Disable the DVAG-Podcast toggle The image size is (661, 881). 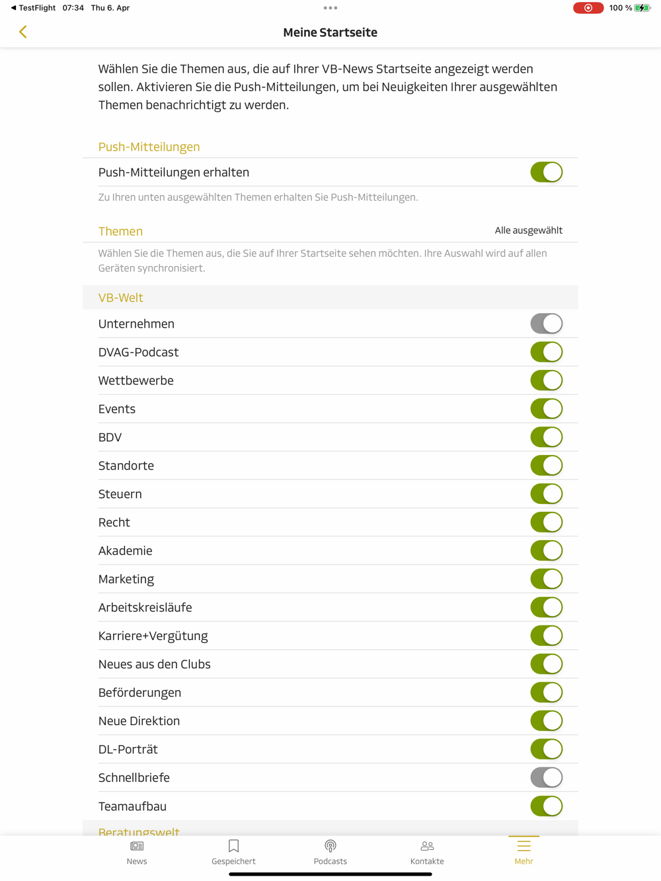546,352
